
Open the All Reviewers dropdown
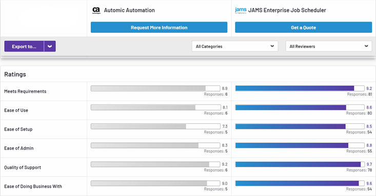pyautogui.click(x=329, y=46)
